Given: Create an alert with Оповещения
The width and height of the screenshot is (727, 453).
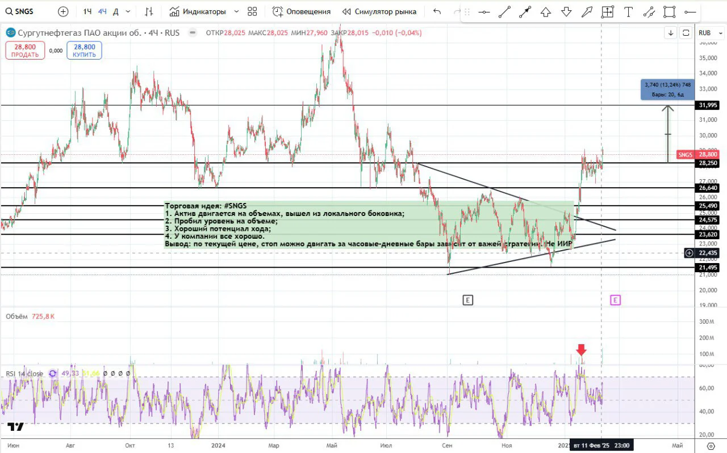Looking at the screenshot, I should pyautogui.click(x=301, y=11).
